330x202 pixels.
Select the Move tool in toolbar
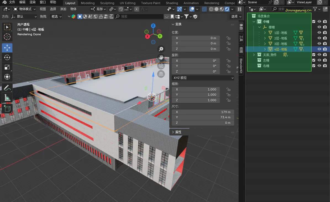pyautogui.click(x=7, y=48)
